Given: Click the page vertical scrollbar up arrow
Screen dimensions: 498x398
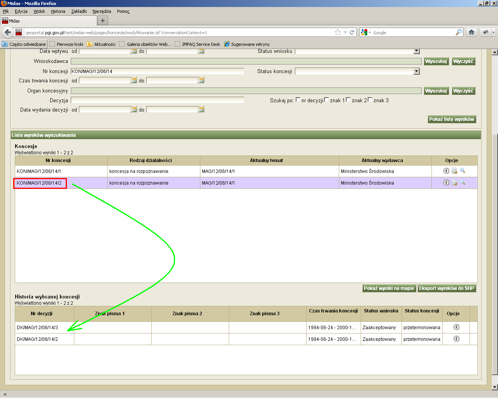Looking at the screenshot, I should [494, 52].
